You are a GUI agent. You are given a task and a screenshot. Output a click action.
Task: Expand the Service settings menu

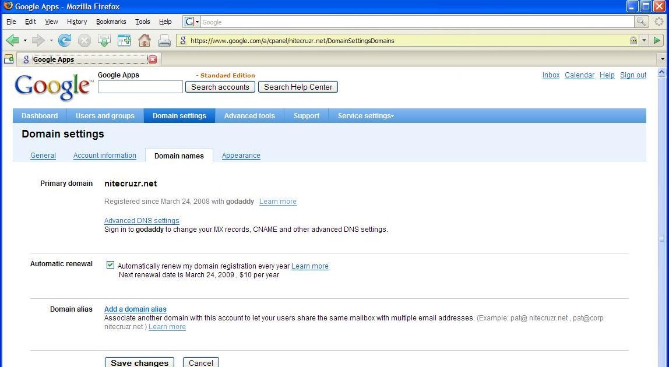pos(365,116)
